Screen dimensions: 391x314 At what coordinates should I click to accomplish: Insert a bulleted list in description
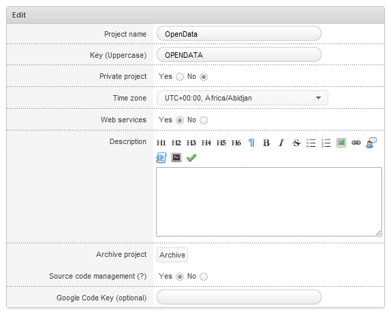(311, 143)
